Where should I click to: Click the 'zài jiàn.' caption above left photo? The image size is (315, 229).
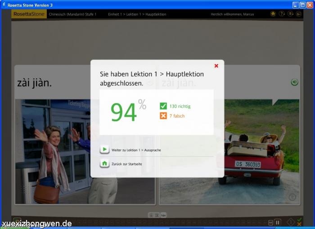pyautogui.click(x=34, y=83)
